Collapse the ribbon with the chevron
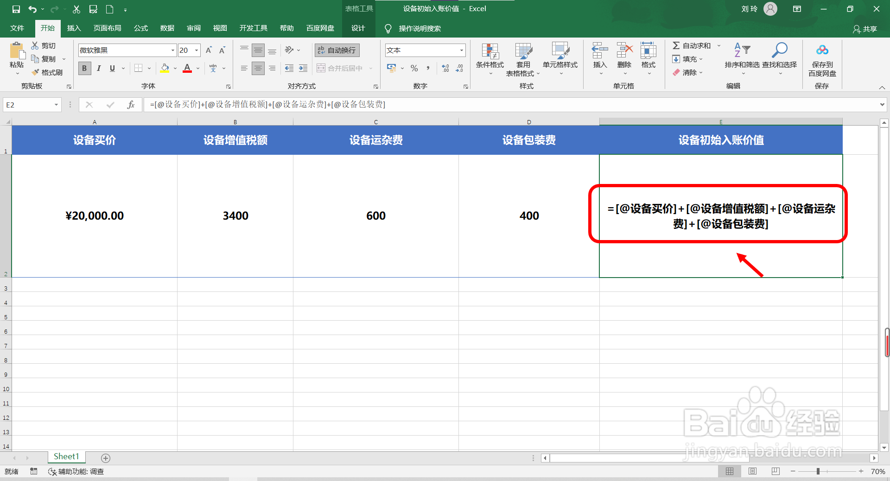Image resolution: width=890 pixels, height=481 pixels. [882, 87]
